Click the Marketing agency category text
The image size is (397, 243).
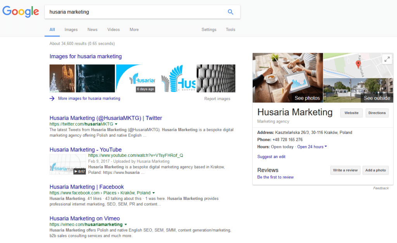(273, 121)
